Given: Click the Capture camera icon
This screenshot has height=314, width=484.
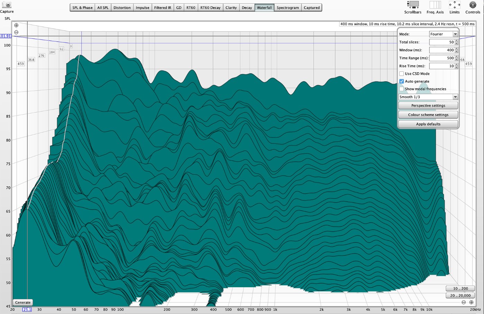Looking at the screenshot, I should [x=7, y=5].
